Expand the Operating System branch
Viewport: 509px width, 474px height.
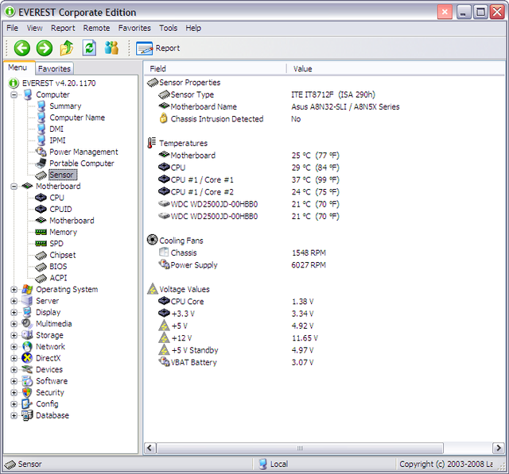click(x=14, y=290)
